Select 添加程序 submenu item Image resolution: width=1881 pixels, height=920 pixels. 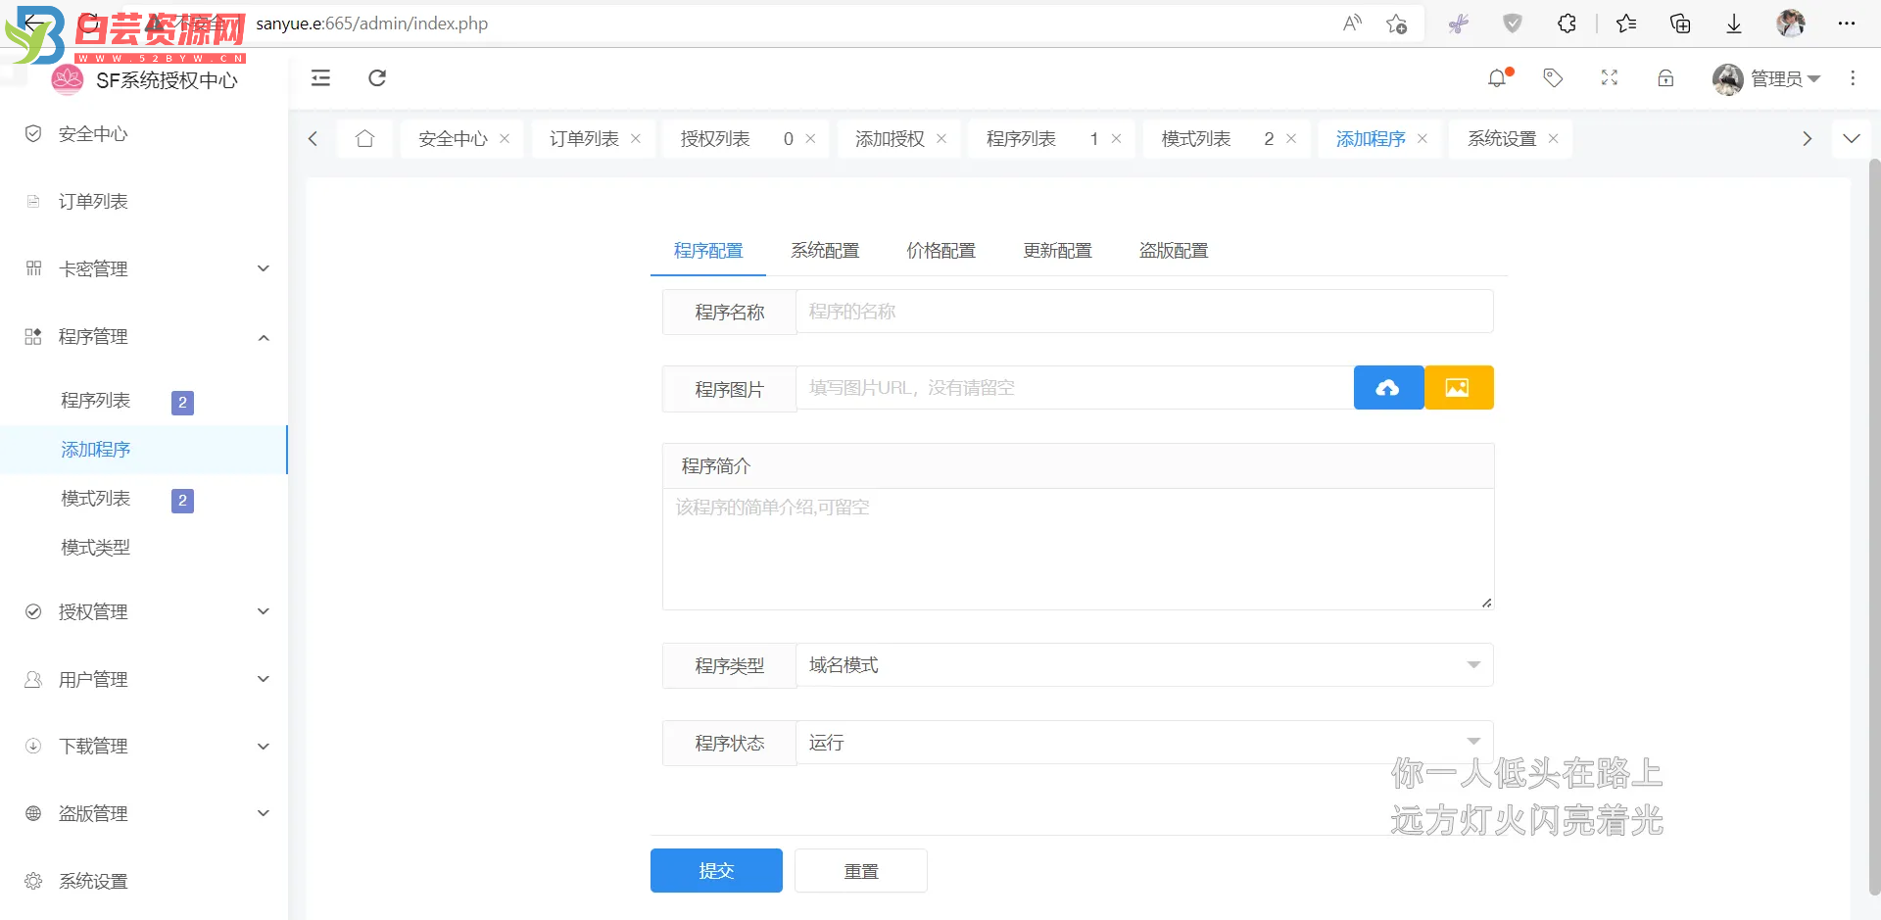[x=144, y=450]
